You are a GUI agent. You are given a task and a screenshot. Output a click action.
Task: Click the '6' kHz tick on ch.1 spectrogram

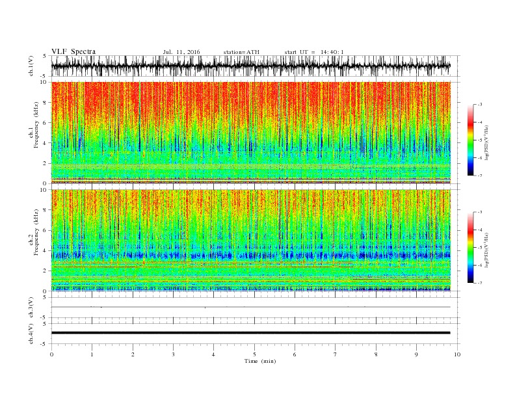(x=46, y=123)
